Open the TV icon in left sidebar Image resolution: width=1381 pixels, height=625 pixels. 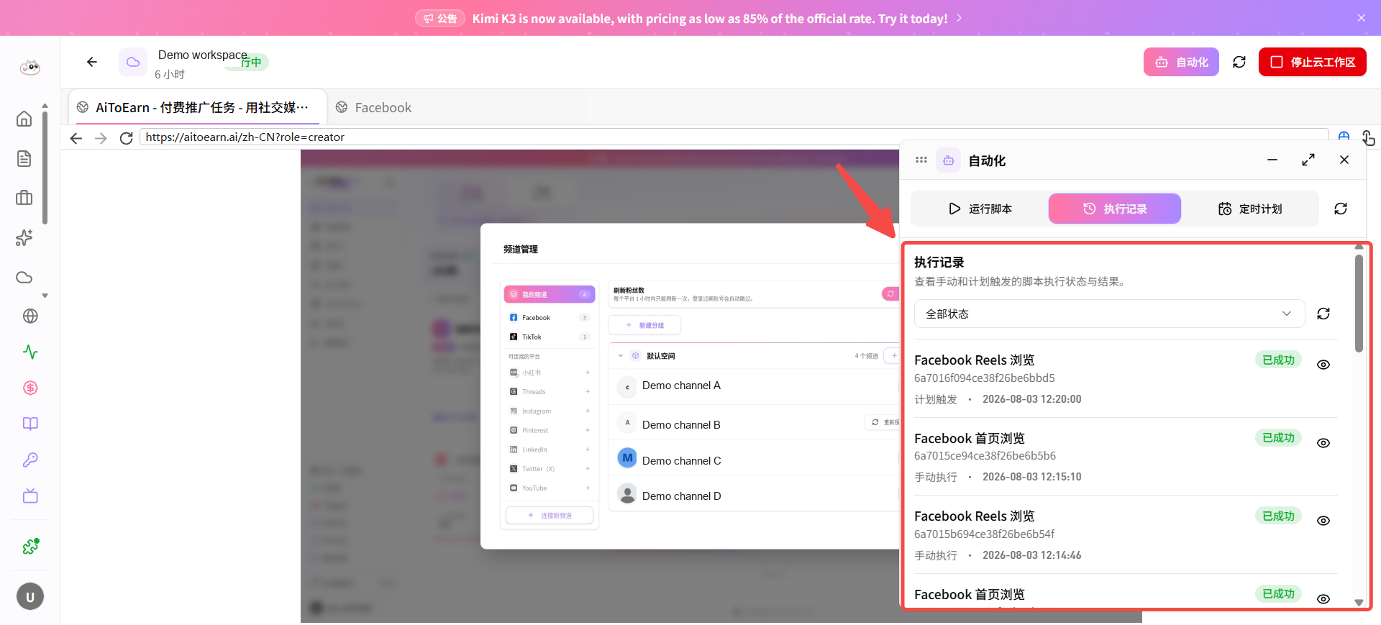pos(30,496)
